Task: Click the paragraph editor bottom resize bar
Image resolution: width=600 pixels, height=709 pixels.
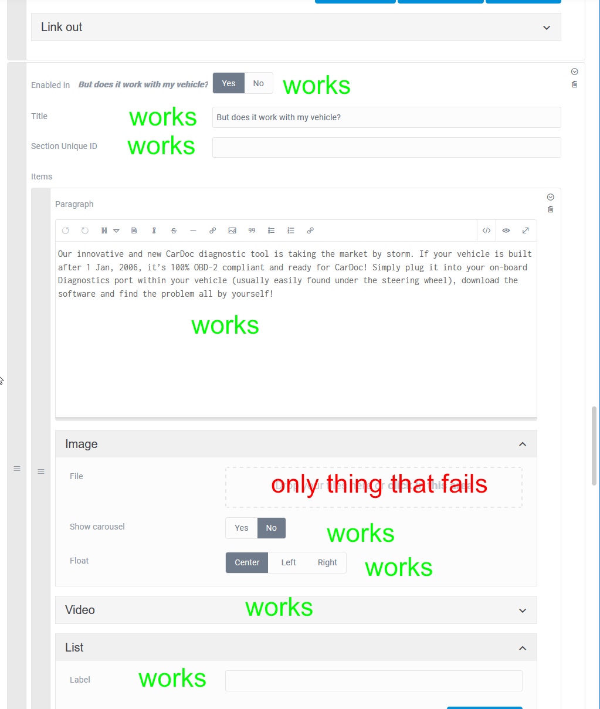Action: (296, 419)
